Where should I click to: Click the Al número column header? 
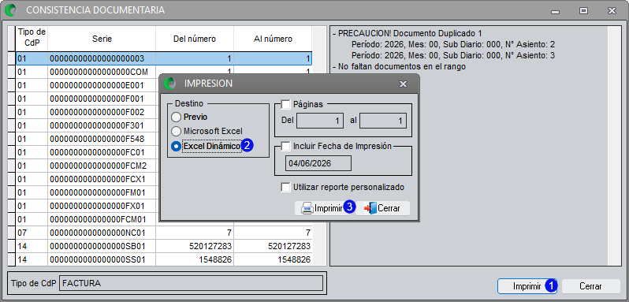(x=273, y=39)
